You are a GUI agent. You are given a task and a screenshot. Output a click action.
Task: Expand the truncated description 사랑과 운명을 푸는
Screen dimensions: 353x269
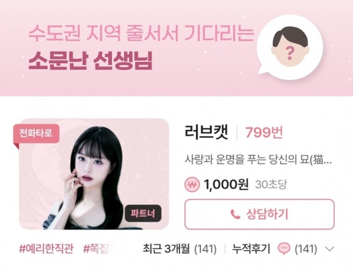pyautogui.click(x=258, y=160)
